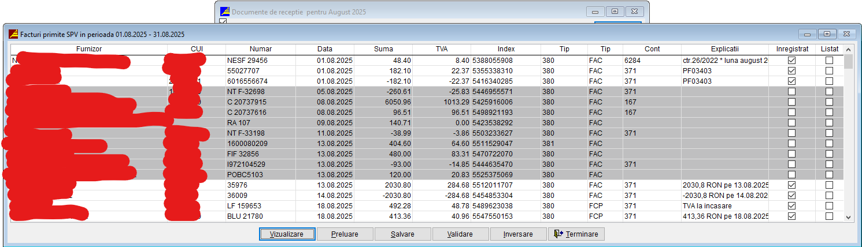The image size is (862, 247).
Task: Close the Facturi primite SPV window
Action: [846, 34]
